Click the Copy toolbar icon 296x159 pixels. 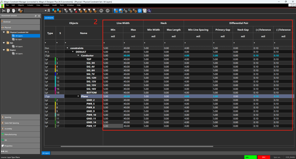click(8, 11)
